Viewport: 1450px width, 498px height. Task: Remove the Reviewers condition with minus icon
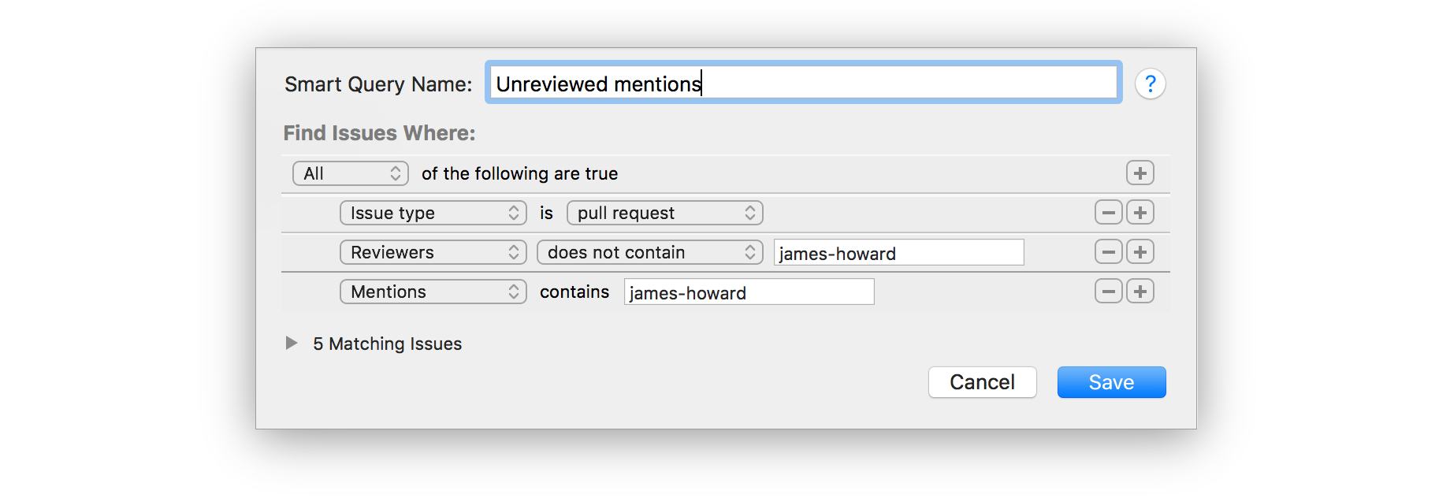coord(1108,251)
